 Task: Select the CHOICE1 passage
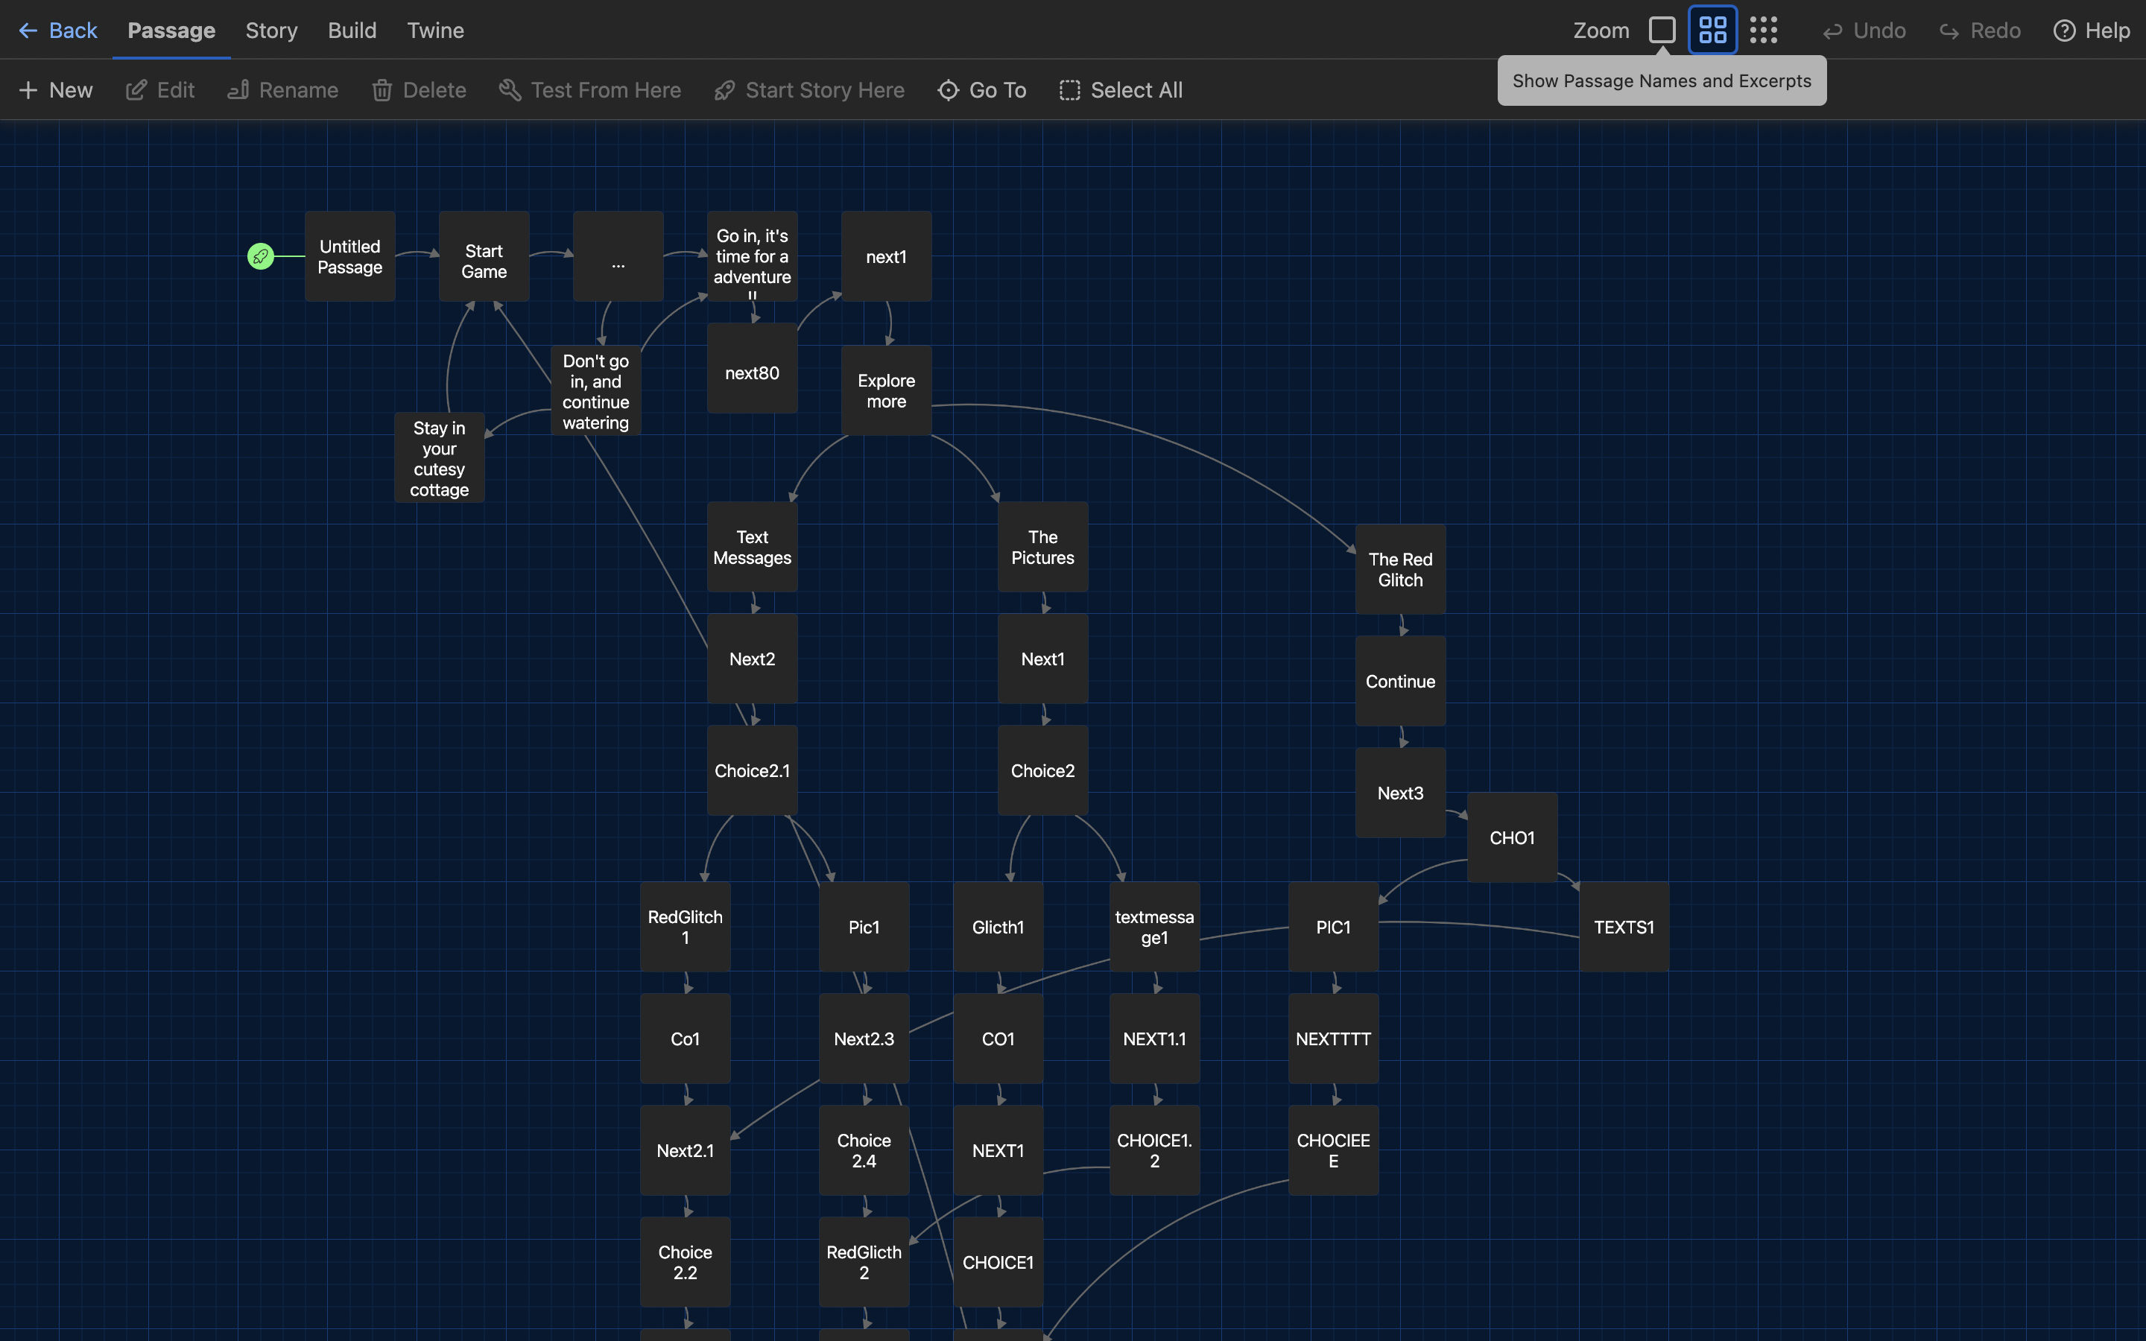pos(998,1262)
